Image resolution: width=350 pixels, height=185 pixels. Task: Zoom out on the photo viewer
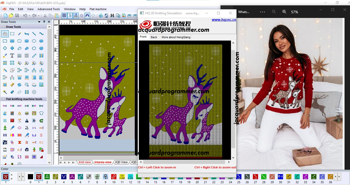(274, 12)
